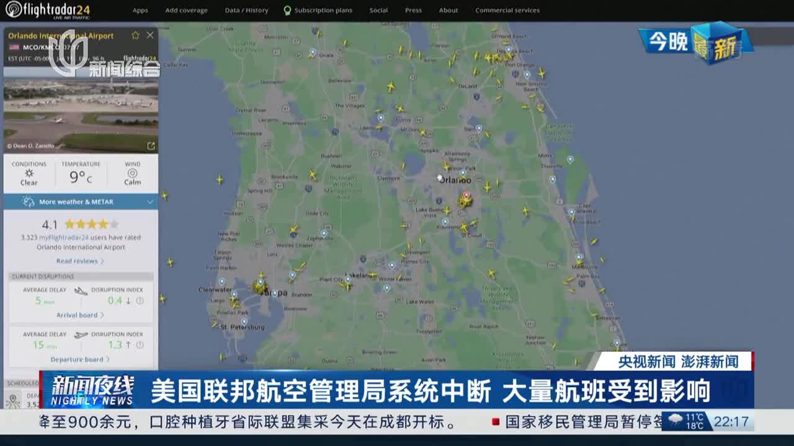
Task: Select airport pin at St. Petersburg
Action: pos(244,321)
